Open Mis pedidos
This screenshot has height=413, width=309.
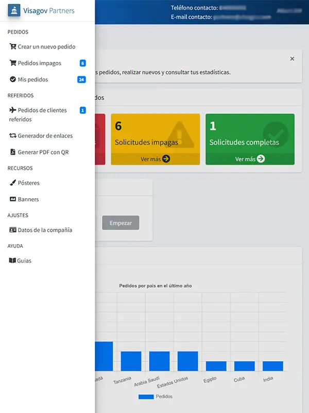click(x=33, y=80)
